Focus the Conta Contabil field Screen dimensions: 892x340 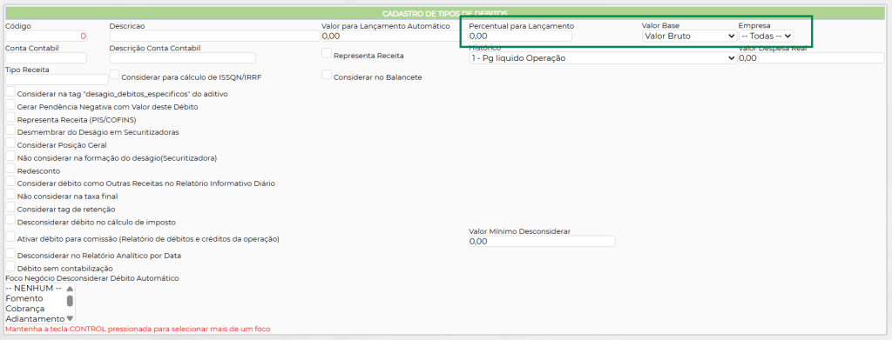pyautogui.click(x=45, y=58)
